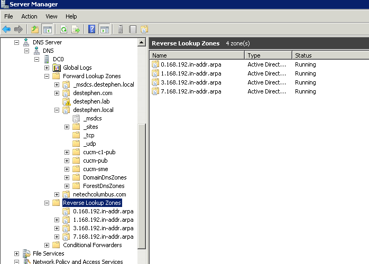Toggle the Show/Hide Console Tree icon
Image resolution: width=369 pixels, height=264 pixels.
47,30
